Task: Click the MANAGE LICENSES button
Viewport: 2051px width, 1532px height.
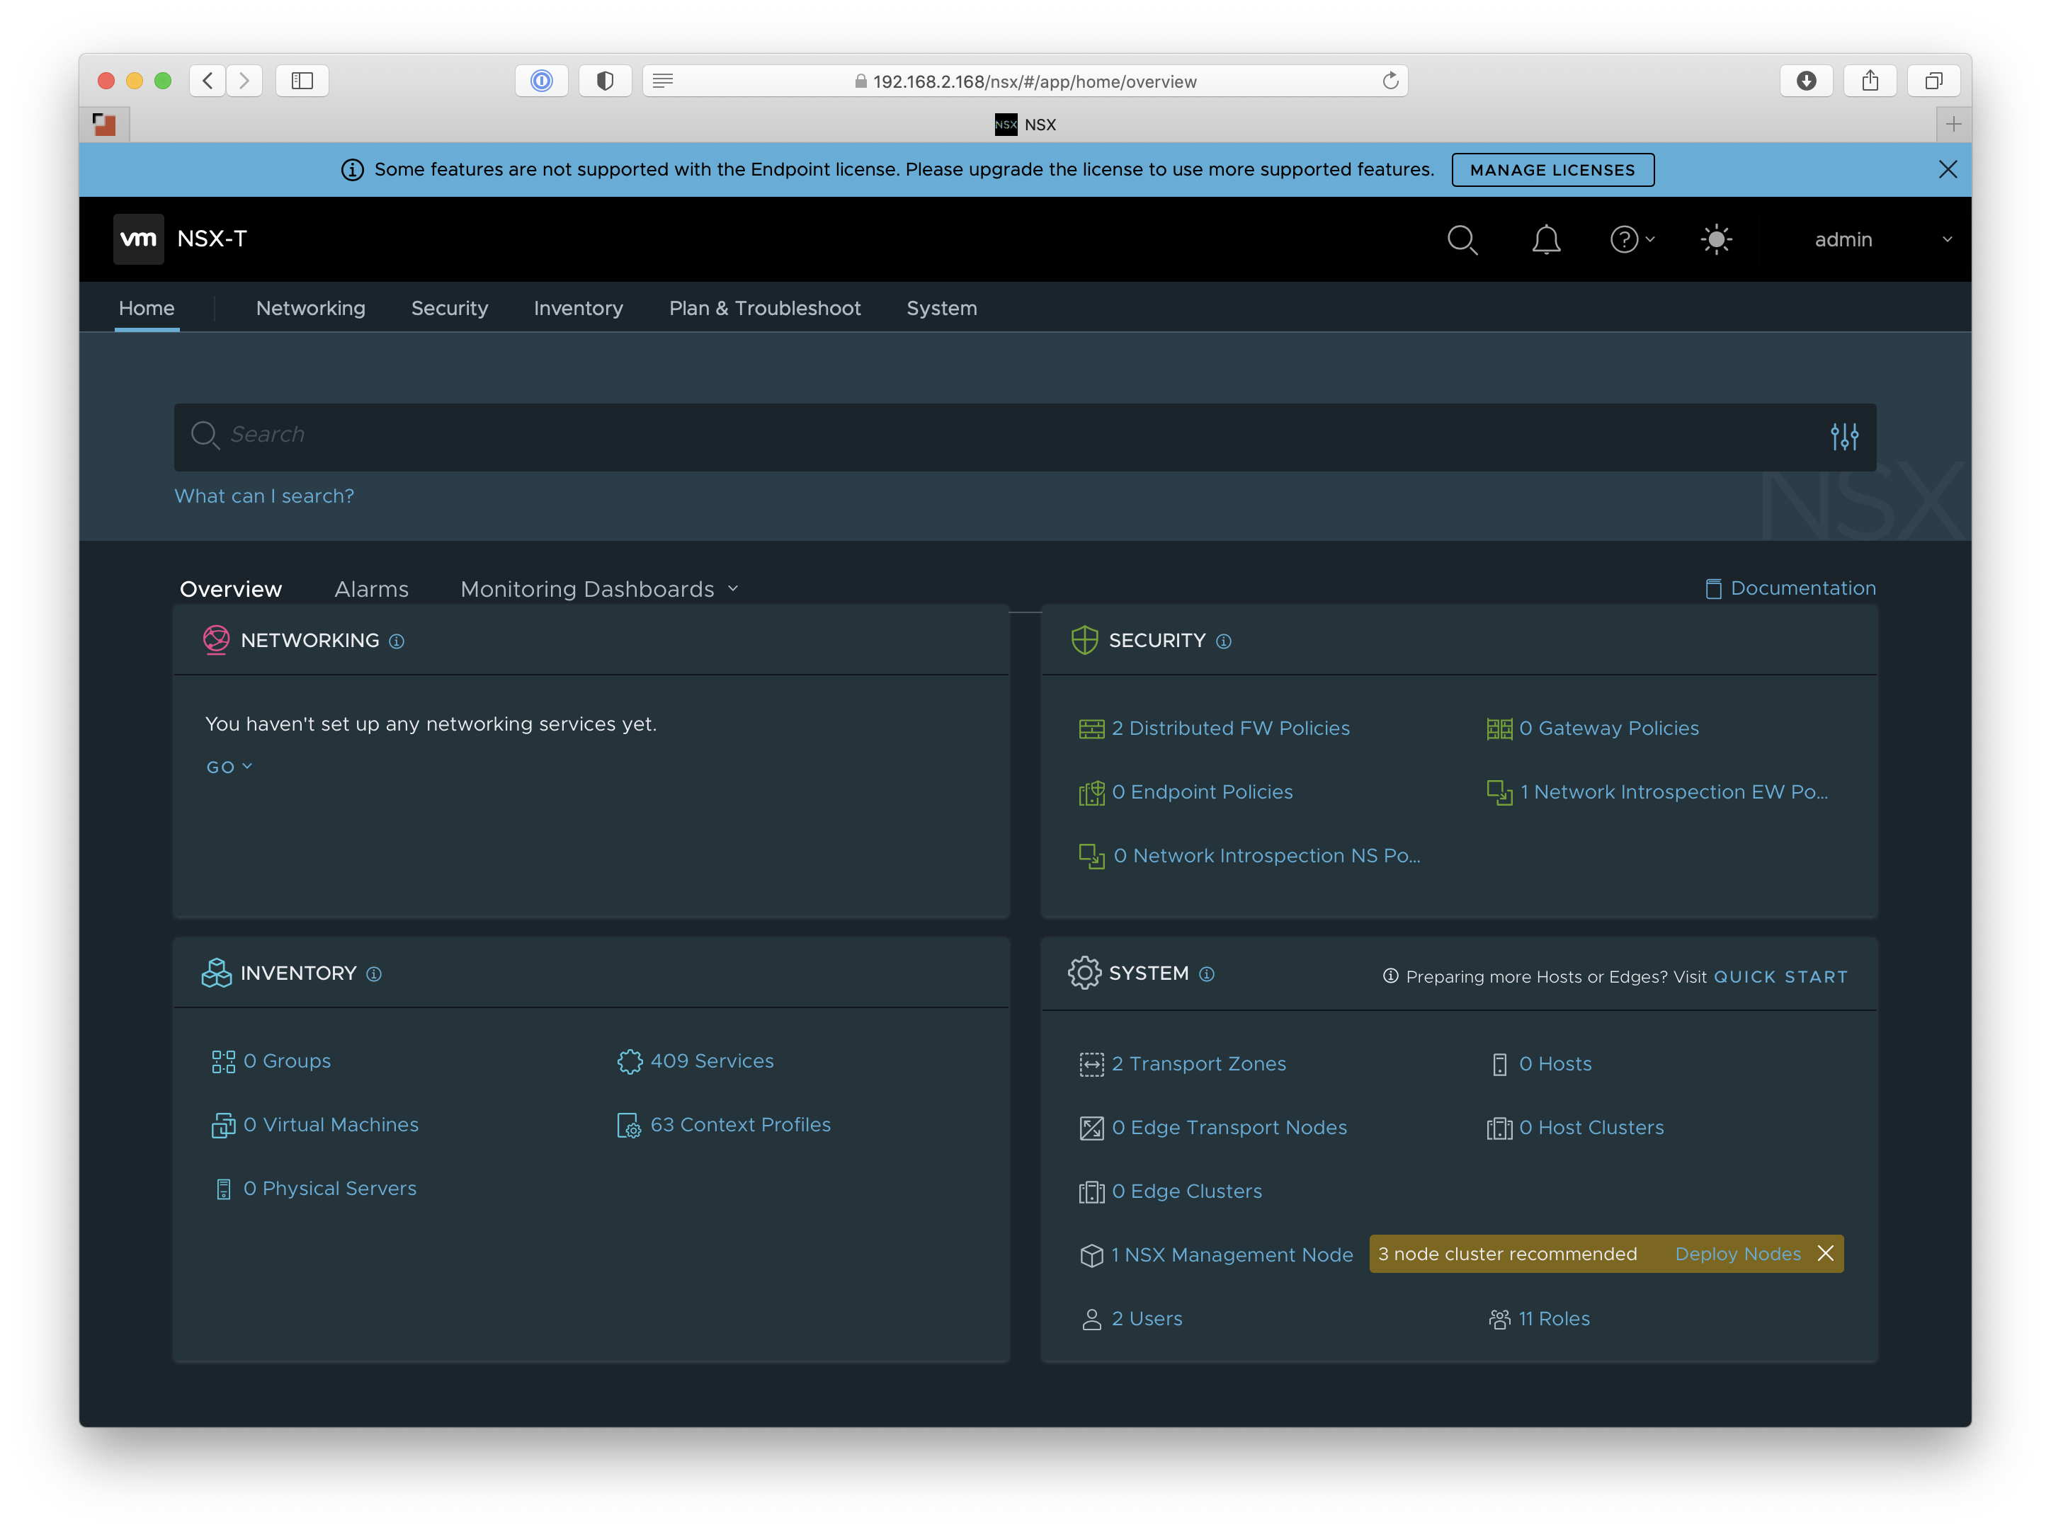Action: [1552, 170]
